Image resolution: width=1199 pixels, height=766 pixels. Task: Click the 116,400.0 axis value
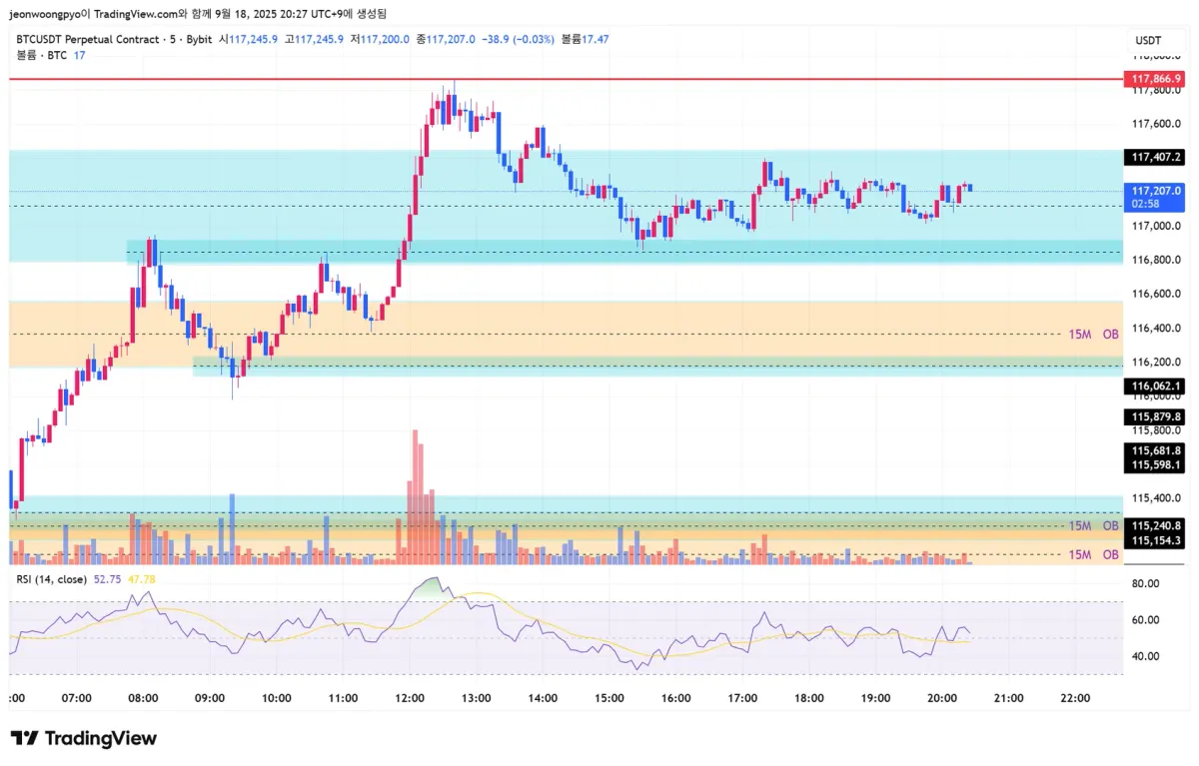pyautogui.click(x=1156, y=328)
